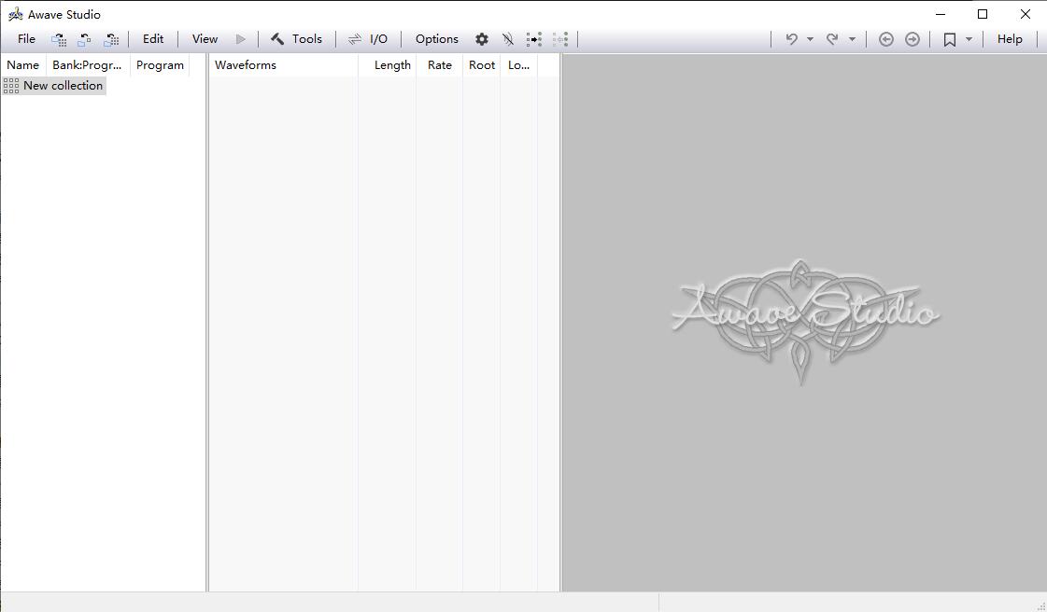Click the dotted arrow icon after the tuning fork
This screenshot has height=612, width=1047.
tap(534, 39)
